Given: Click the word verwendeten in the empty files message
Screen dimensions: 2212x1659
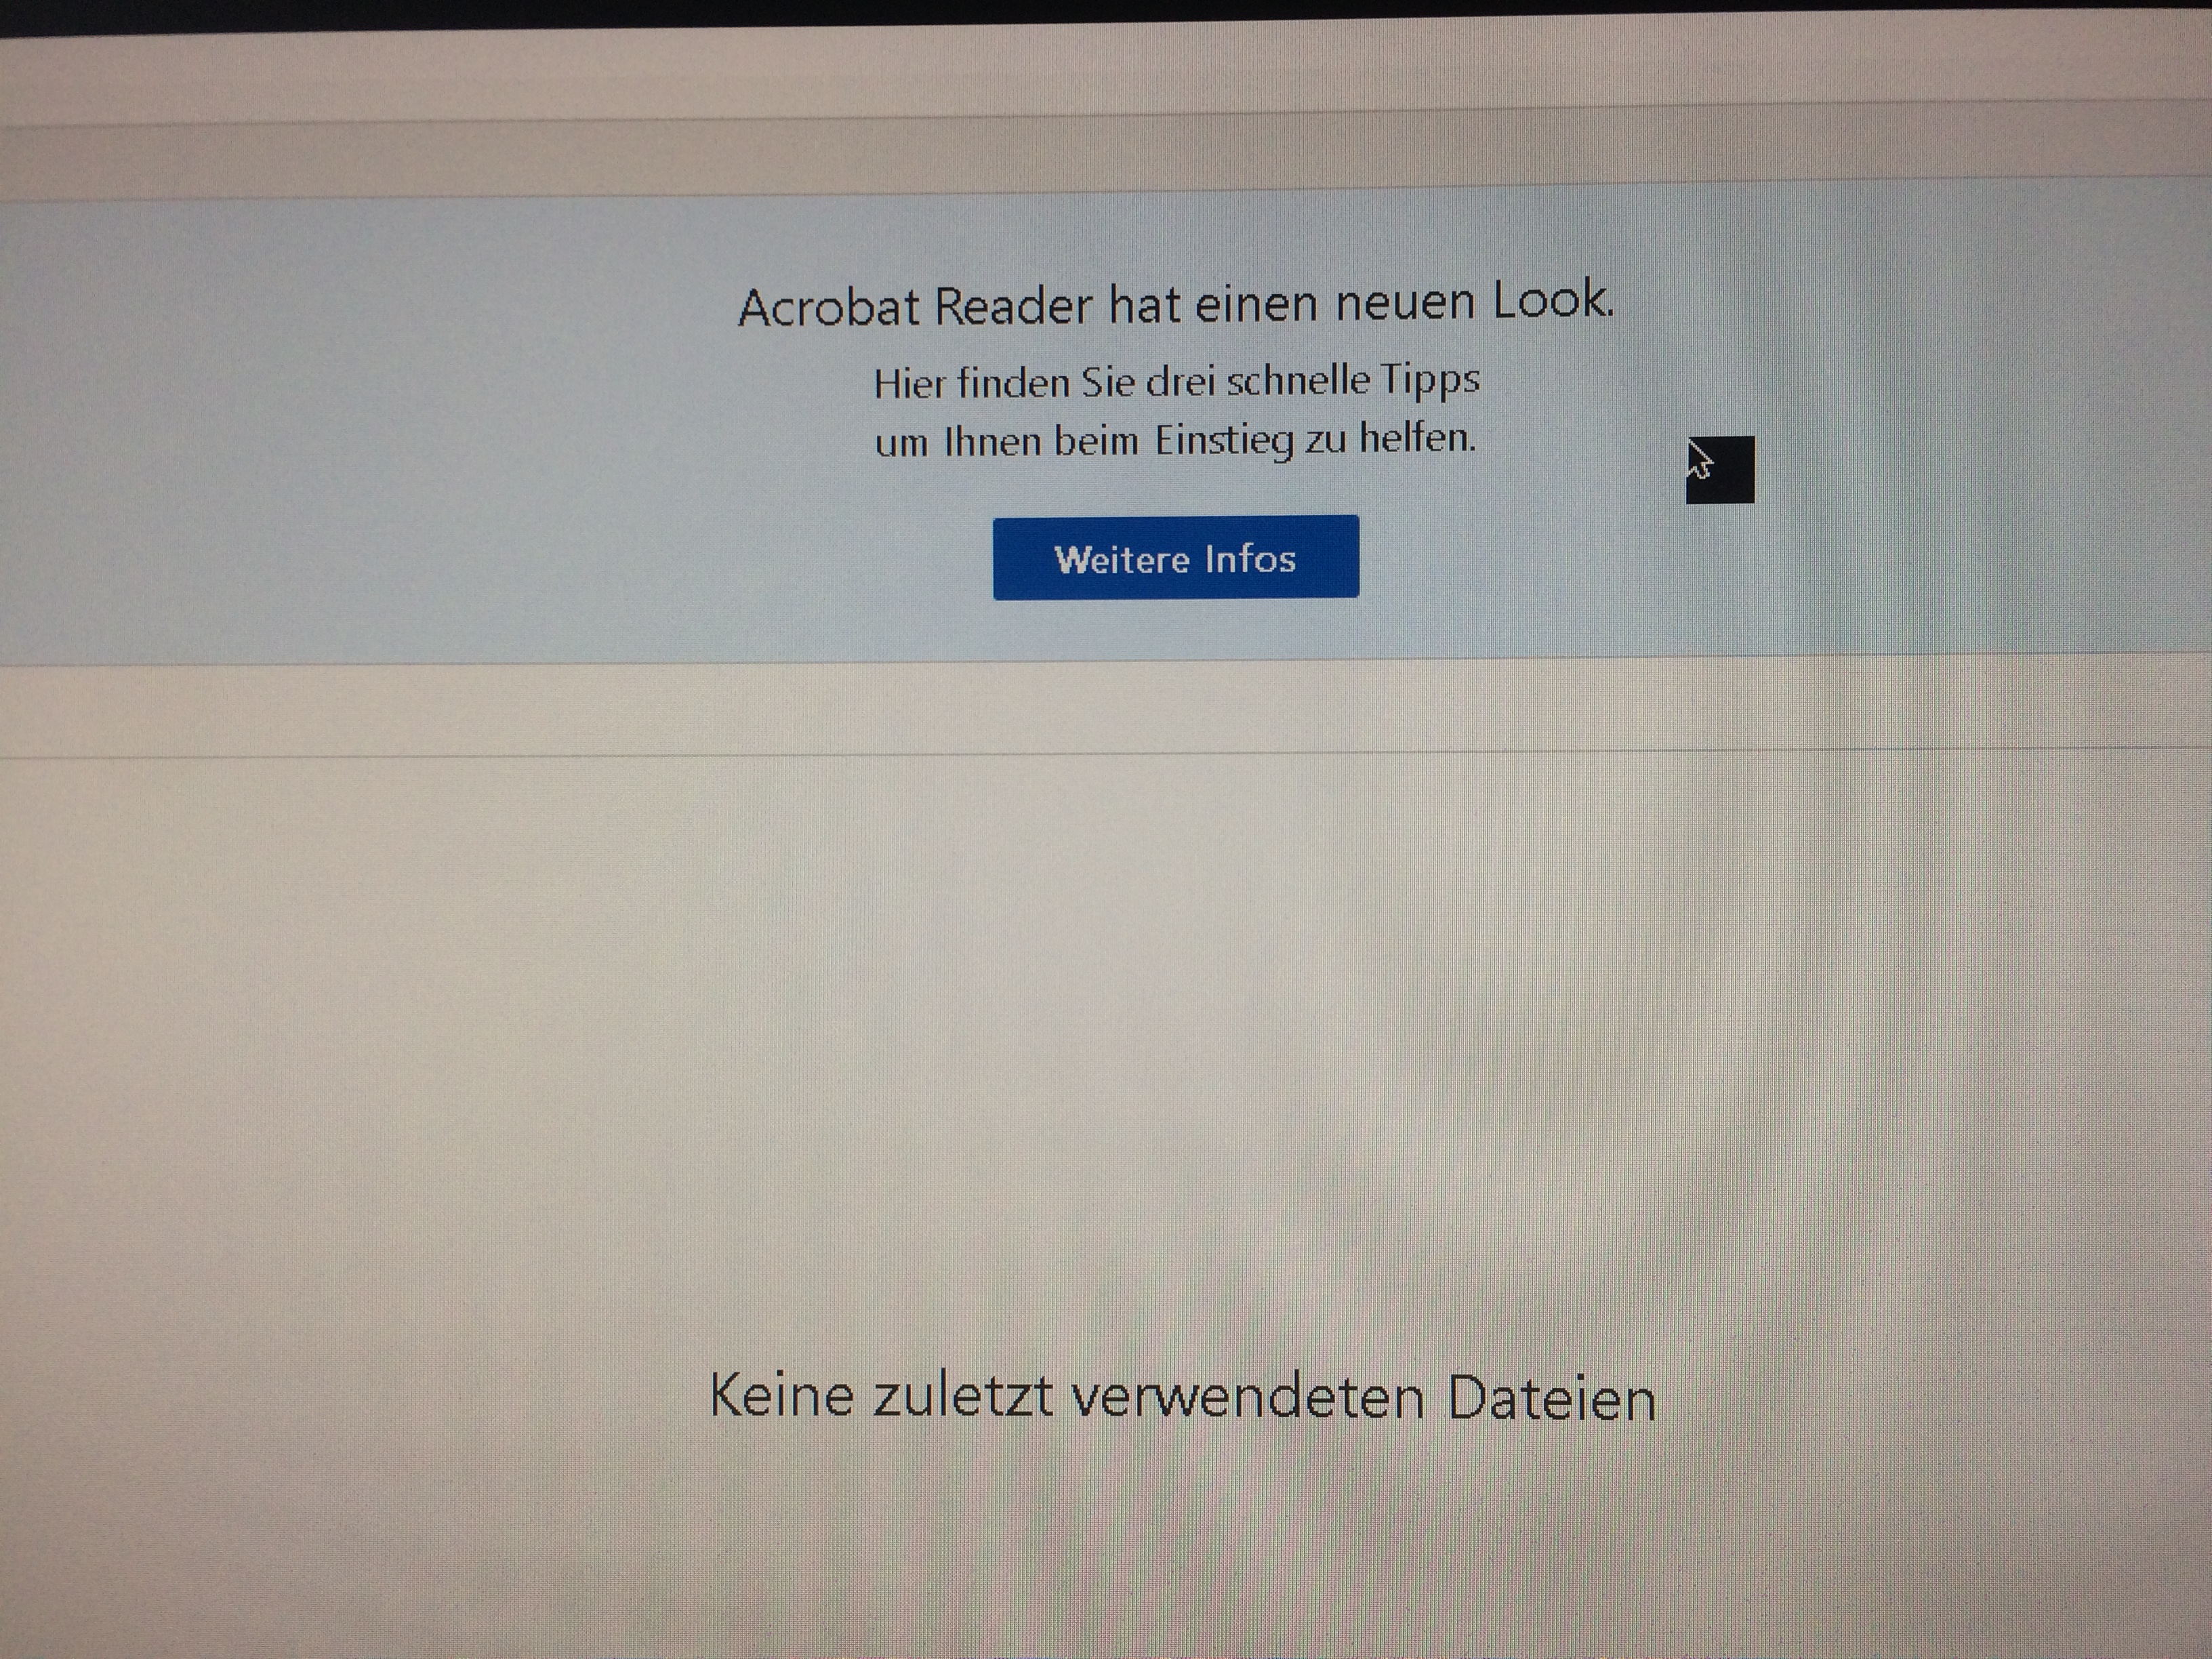Looking at the screenshot, I should click(1247, 1397).
